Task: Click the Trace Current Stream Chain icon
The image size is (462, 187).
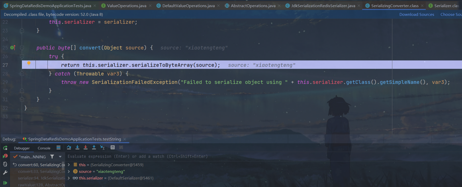Action: coord(121,148)
